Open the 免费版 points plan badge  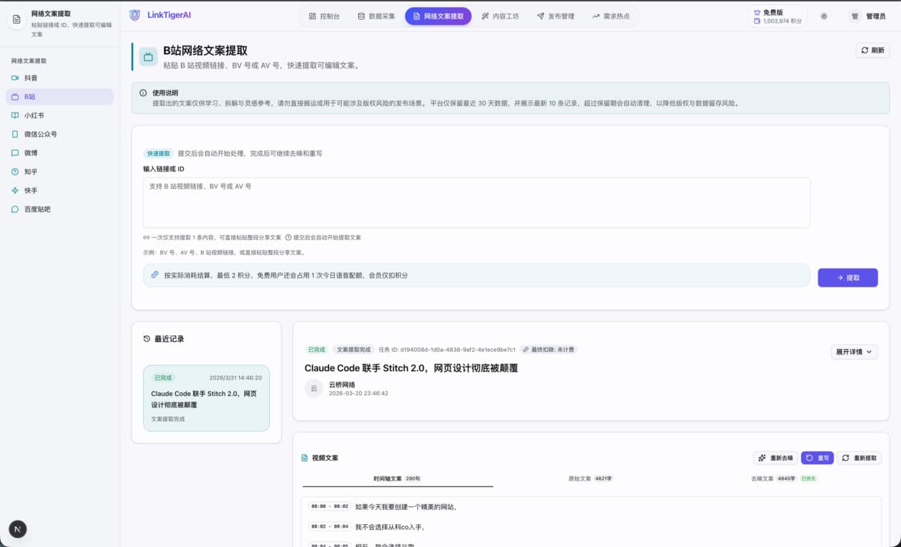778,16
